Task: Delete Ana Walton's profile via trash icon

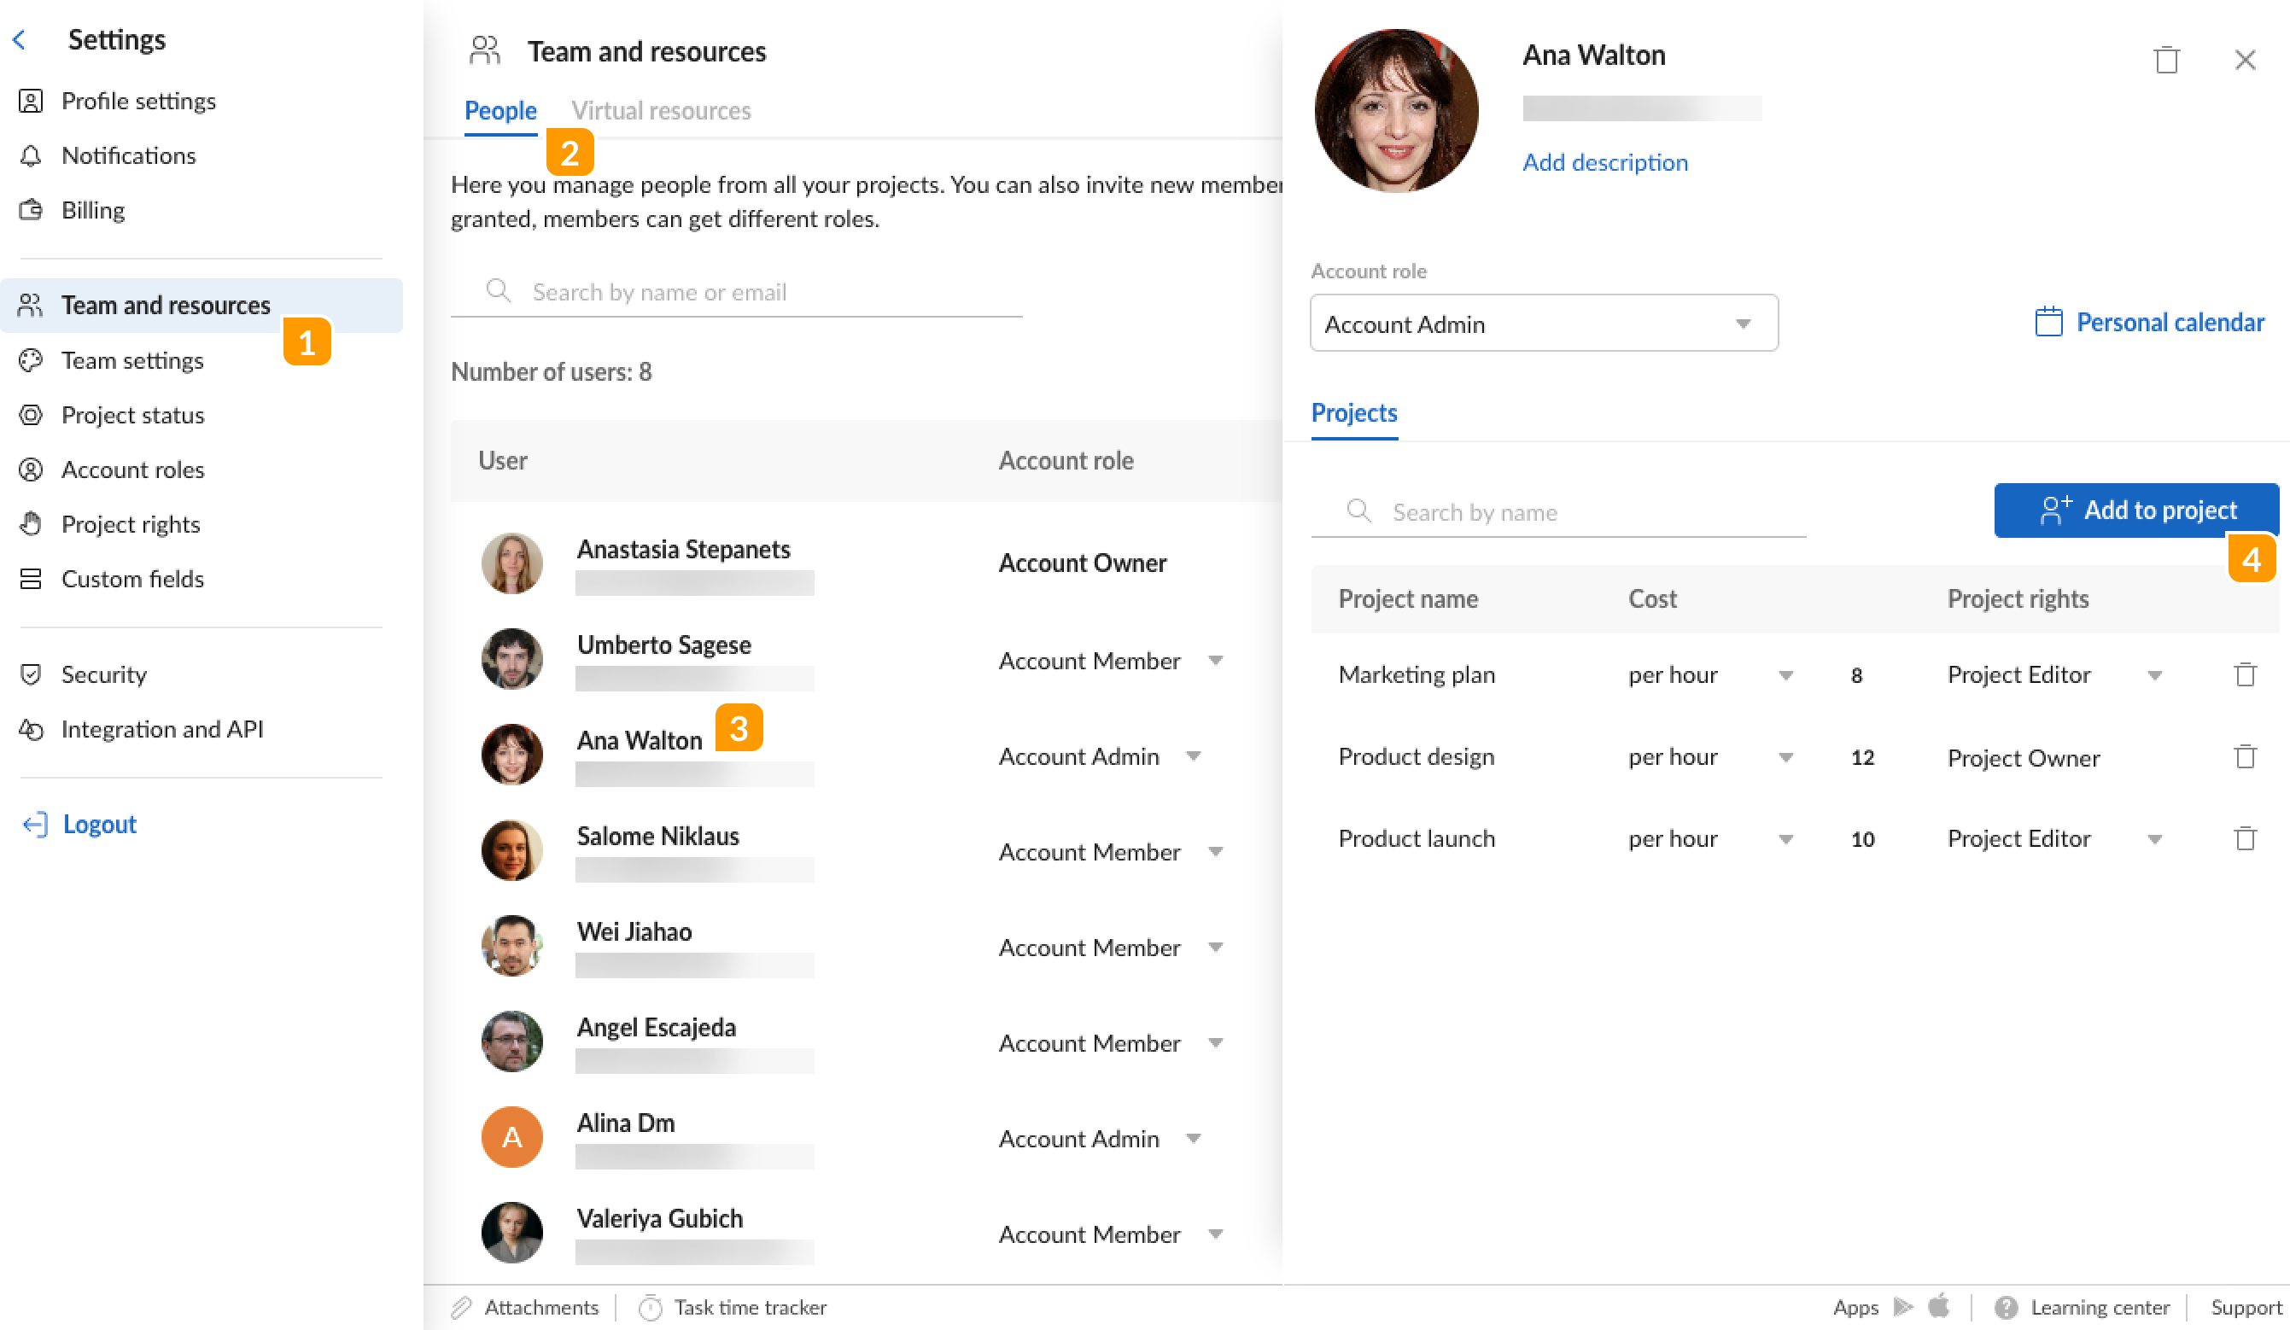Action: pos(2167,59)
